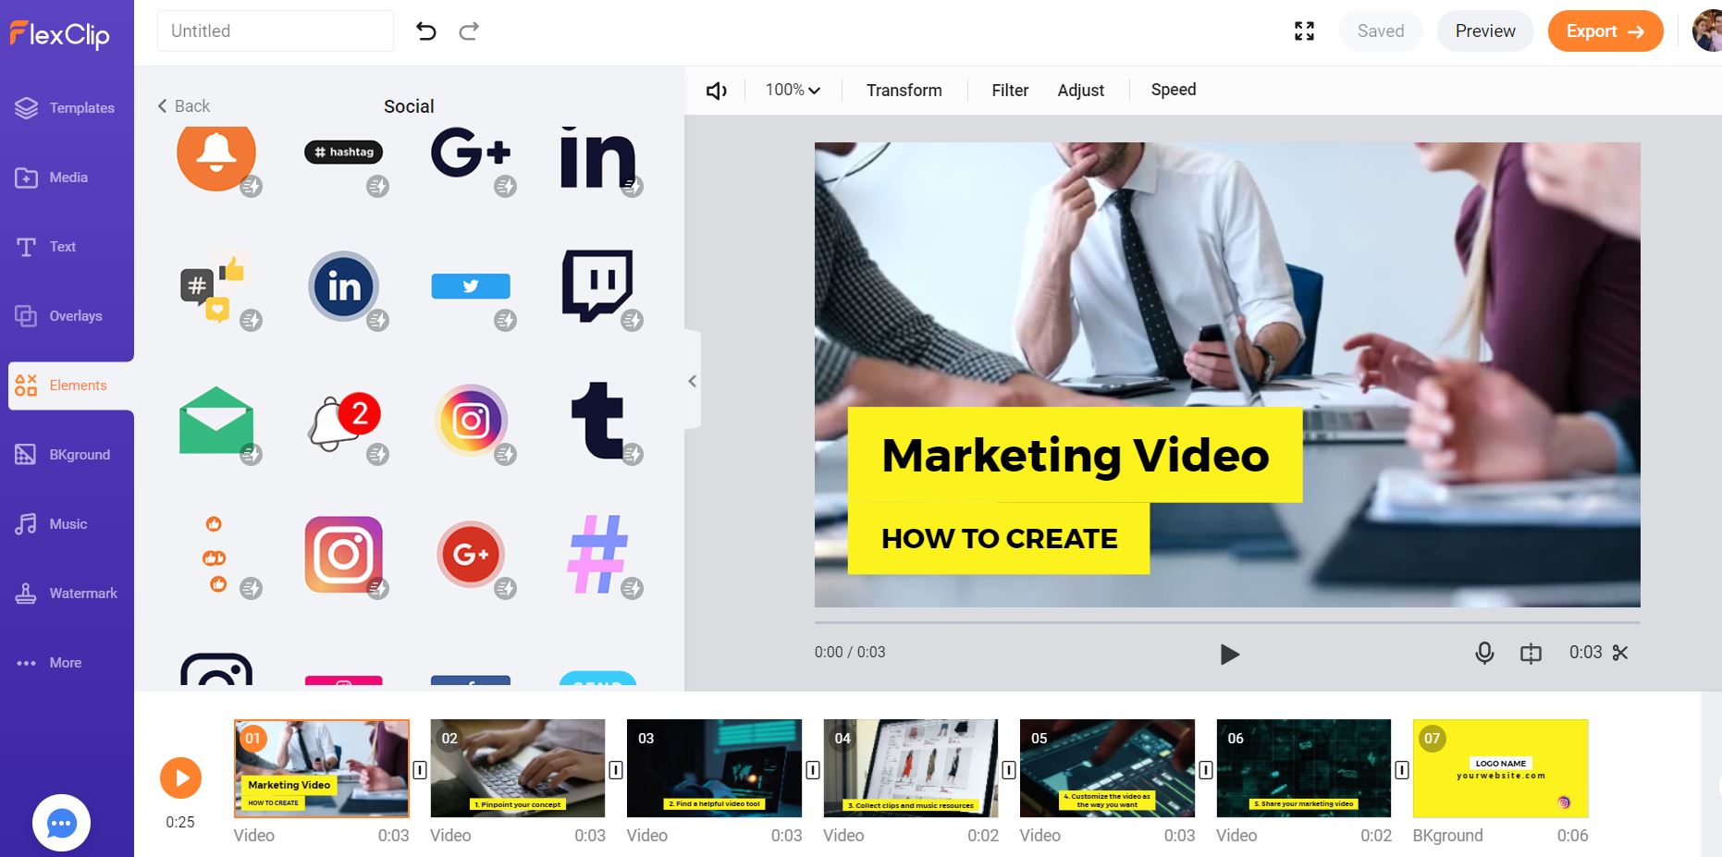Add the pink-blue hashtag symbol element
This screenshot has height=857, width=1722.
(x=597, y=554)
